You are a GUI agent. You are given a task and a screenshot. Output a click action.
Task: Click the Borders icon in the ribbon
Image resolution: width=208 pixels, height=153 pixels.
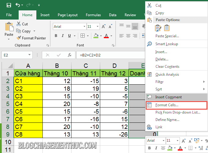(82, 36)
